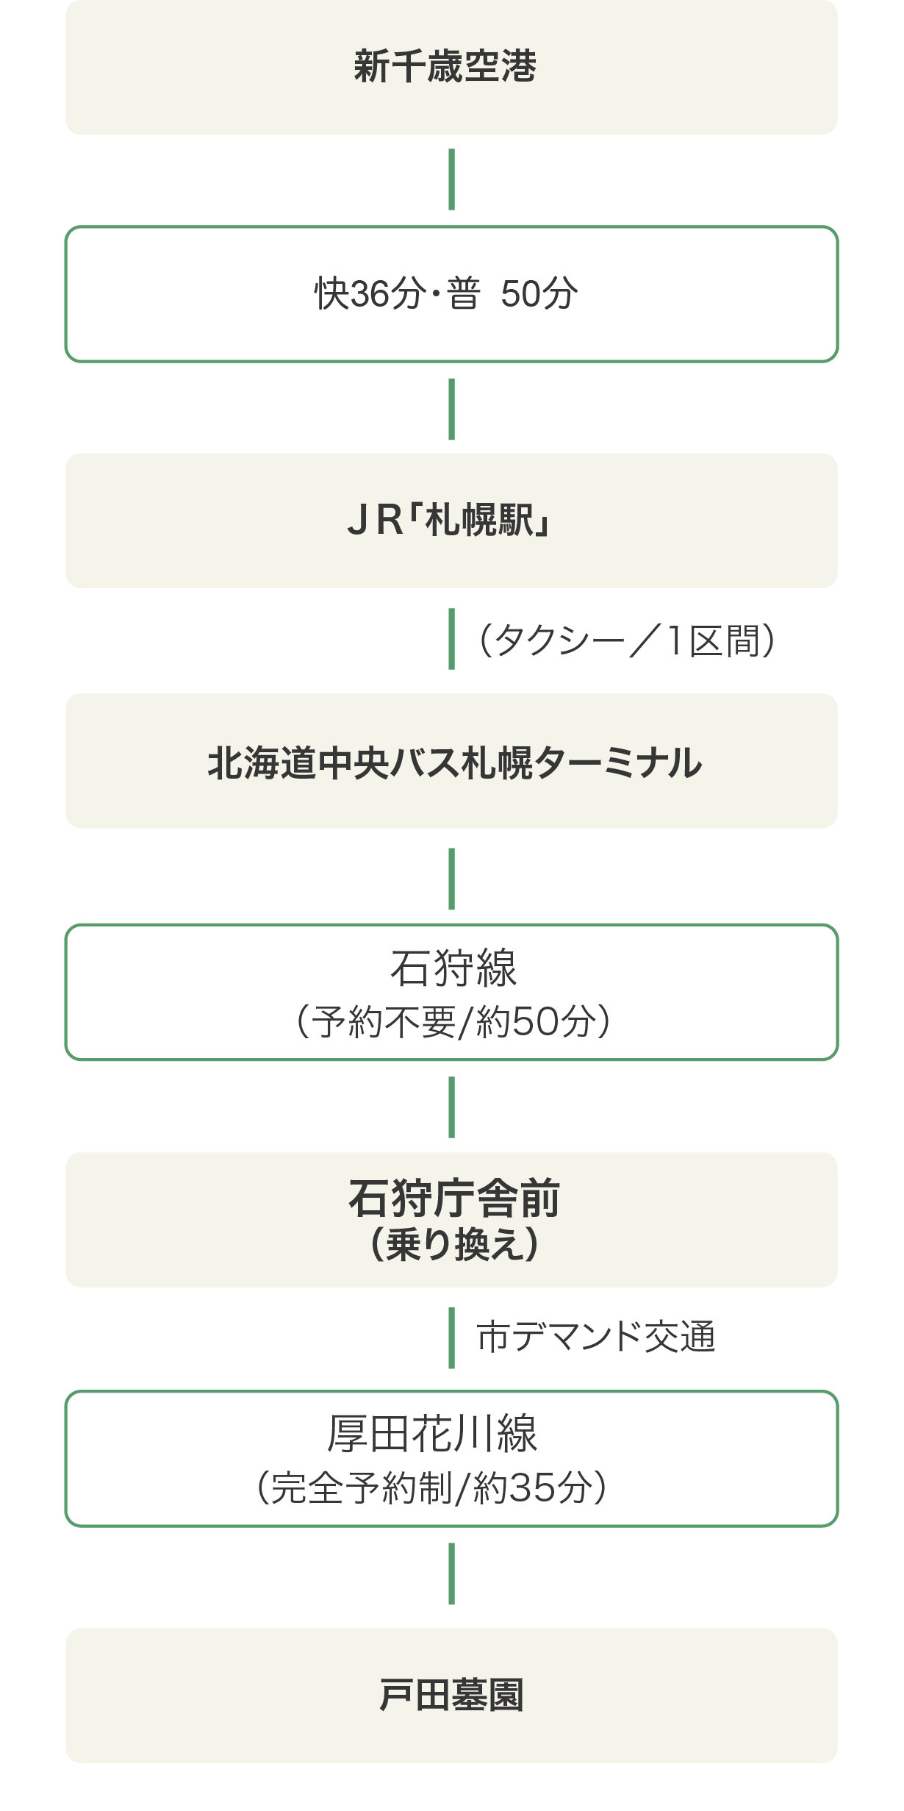Screen dimensions: 904x1811
Task: Click the green line beside 市デマンド交通
Action: point(451,1337)
